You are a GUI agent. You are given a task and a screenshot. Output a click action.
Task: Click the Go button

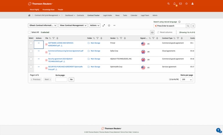tap(71, 80)
